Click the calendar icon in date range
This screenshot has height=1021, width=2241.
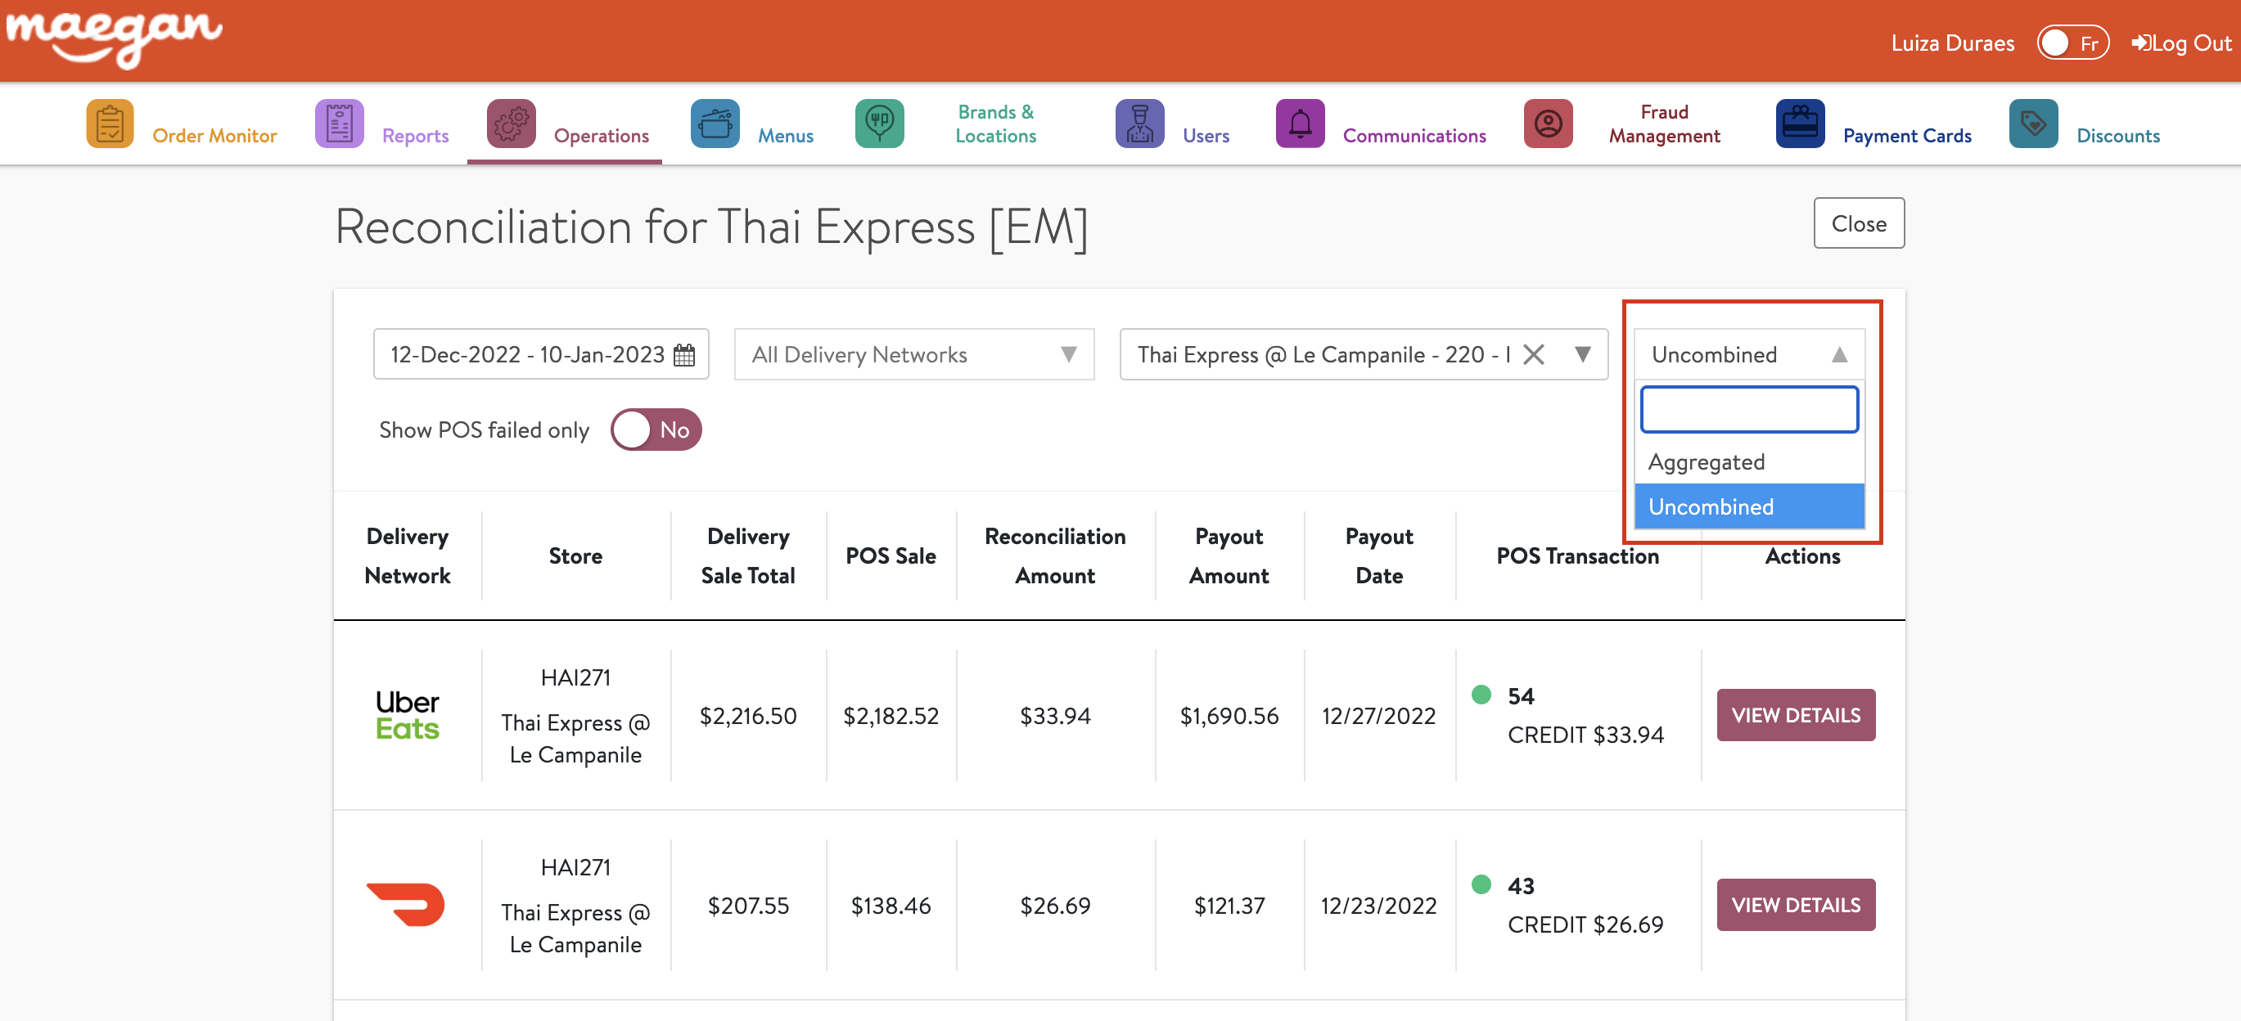point(684,355)
